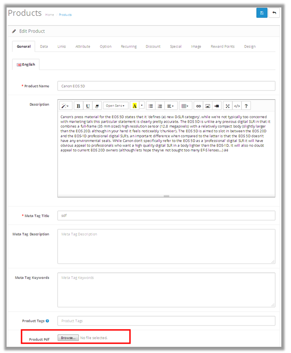Image resolution: width=291 pixels, height=353 pixels.
Task: Switch to code view in editor
Action: (x=237, y=106)
